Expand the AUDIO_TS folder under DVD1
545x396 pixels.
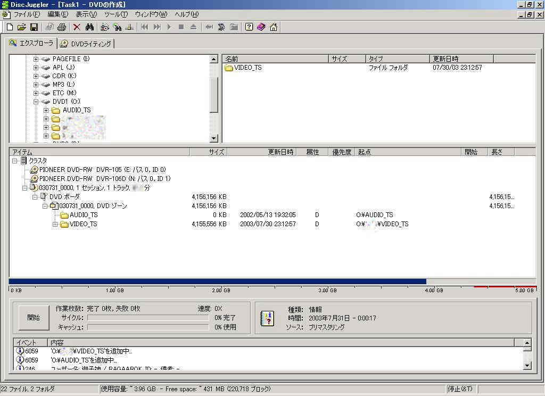46,110
